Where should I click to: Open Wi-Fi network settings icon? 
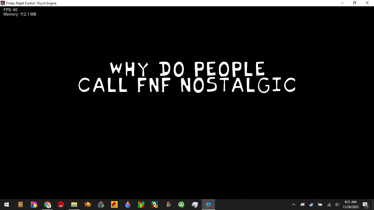click(x=329, y=205)
